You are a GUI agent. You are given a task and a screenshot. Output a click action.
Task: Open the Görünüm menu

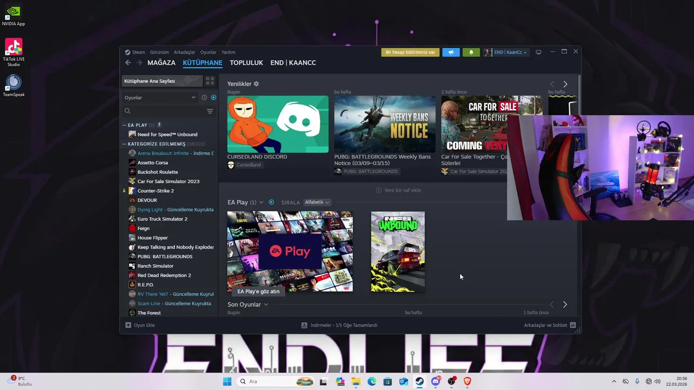coord(159,52)
